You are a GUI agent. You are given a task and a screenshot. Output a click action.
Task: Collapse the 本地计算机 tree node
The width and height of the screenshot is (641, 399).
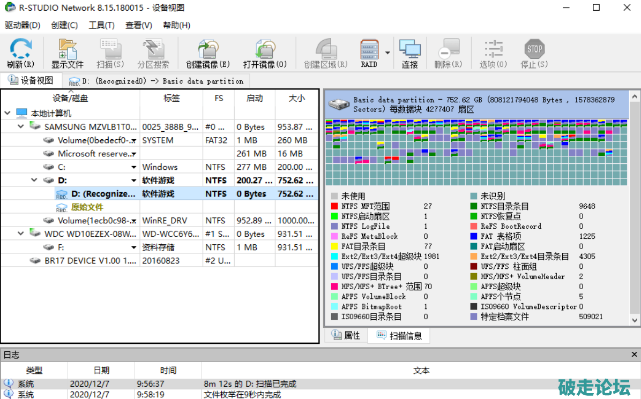click(x=8, y=114)
